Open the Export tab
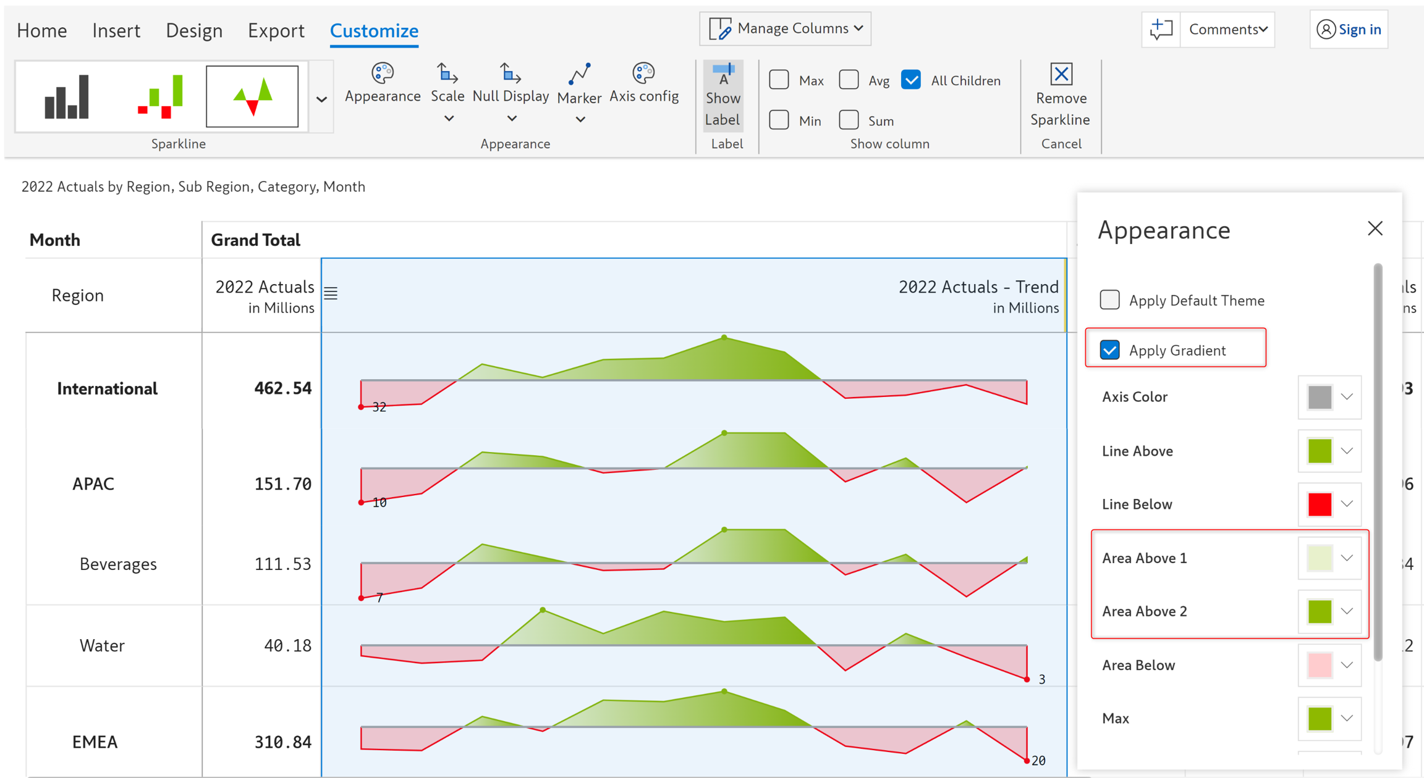The height and width of the screenshot is (778, 1424). pos(276,30)
